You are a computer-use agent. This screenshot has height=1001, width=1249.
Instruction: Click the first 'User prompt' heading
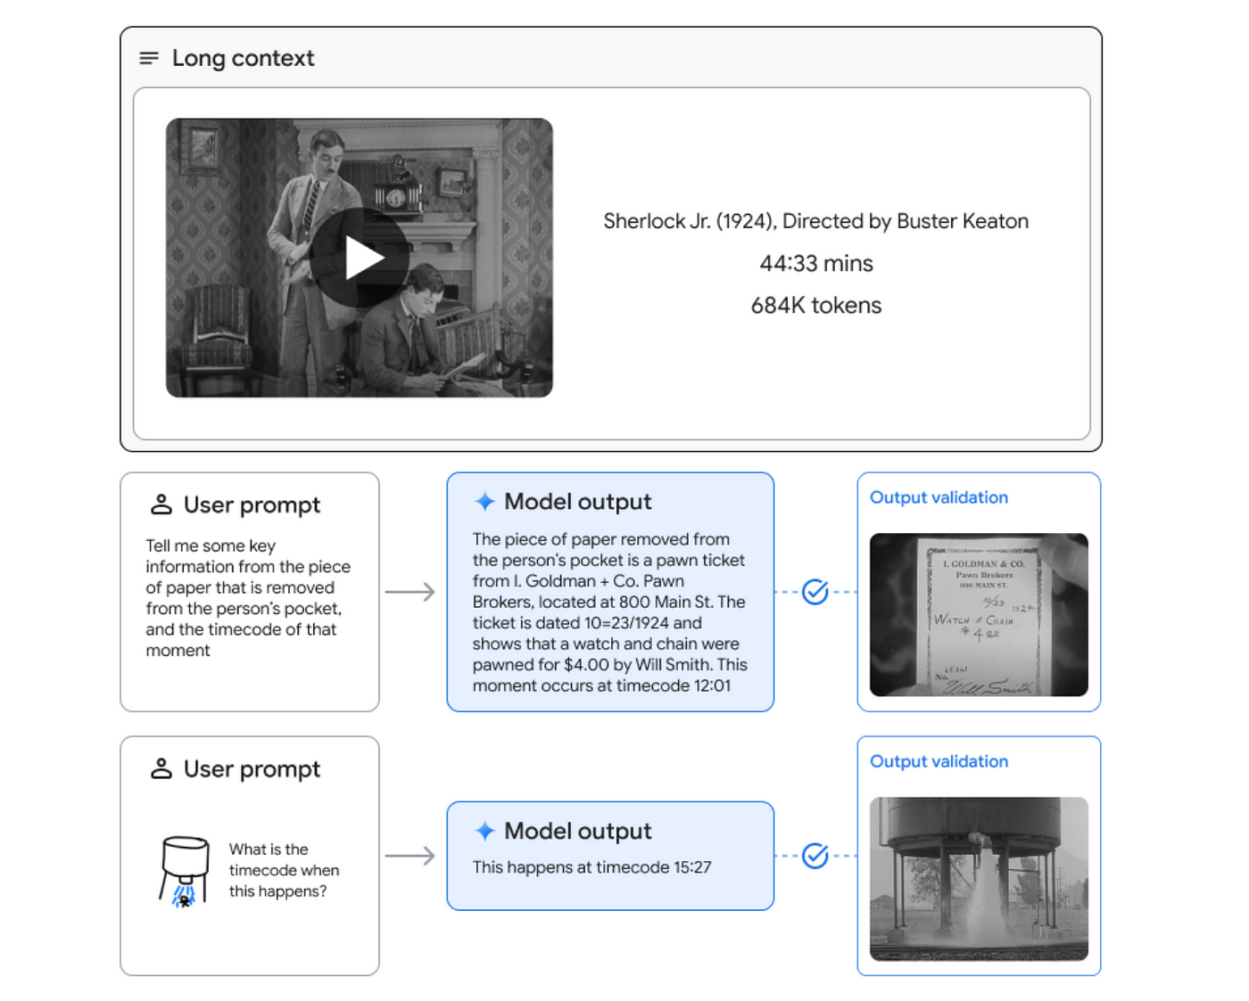pyautogui.click(x=252, y=505)
